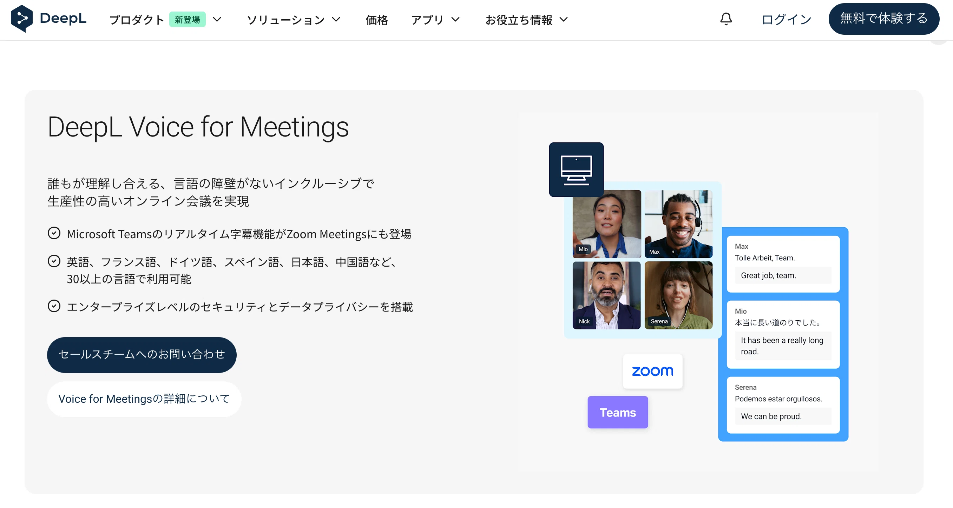Go to the 価格 page
953x508 pixels.
pos(377,20)
